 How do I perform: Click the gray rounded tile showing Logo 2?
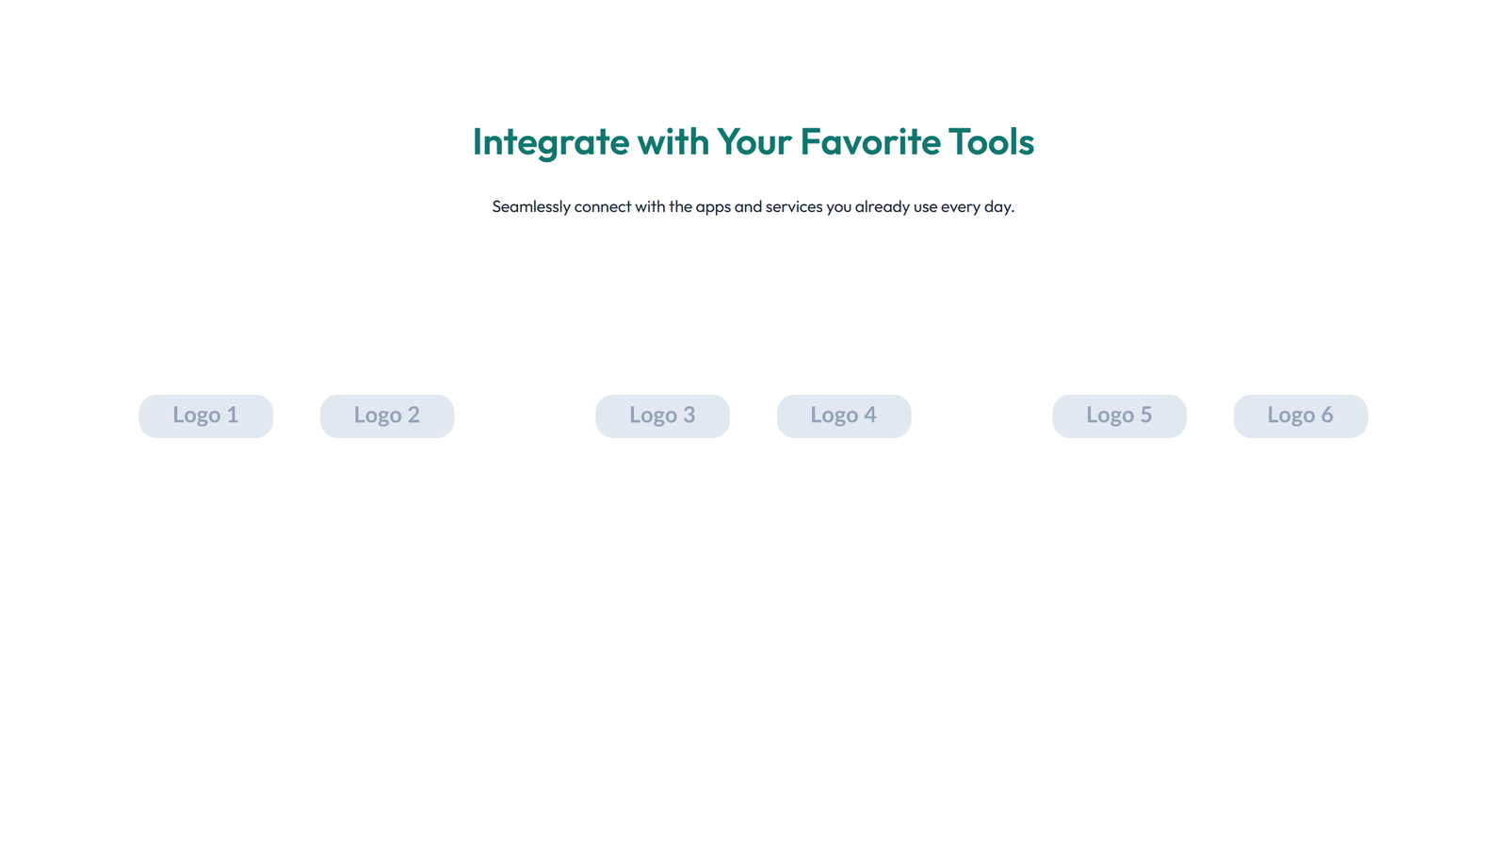tap(386, 416)
